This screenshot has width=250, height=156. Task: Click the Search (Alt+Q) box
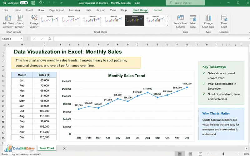coord(185,3)
